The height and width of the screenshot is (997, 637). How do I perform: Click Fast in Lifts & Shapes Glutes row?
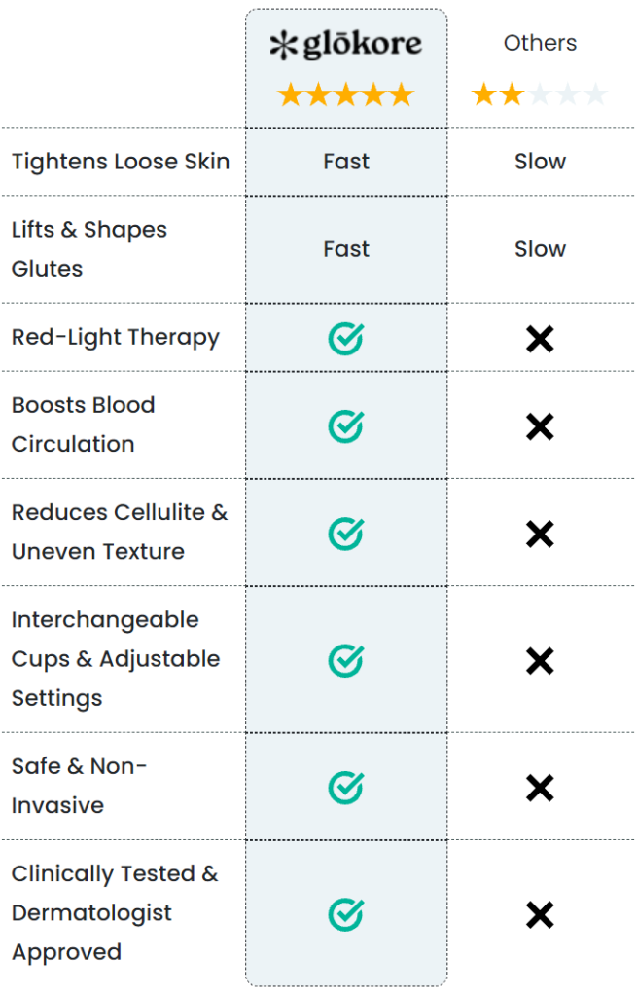pos(346,248)
